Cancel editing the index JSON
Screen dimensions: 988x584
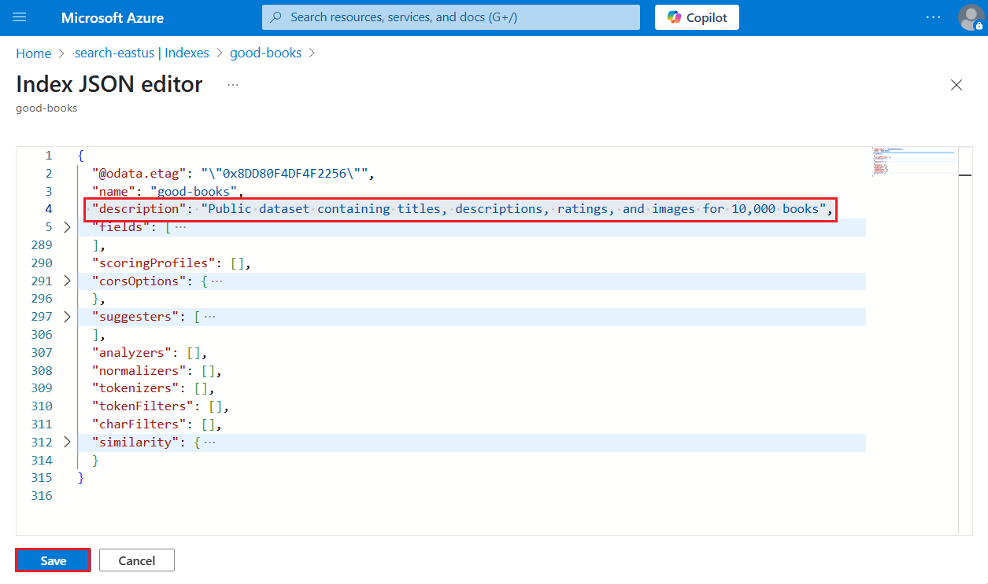pos(136,560)
